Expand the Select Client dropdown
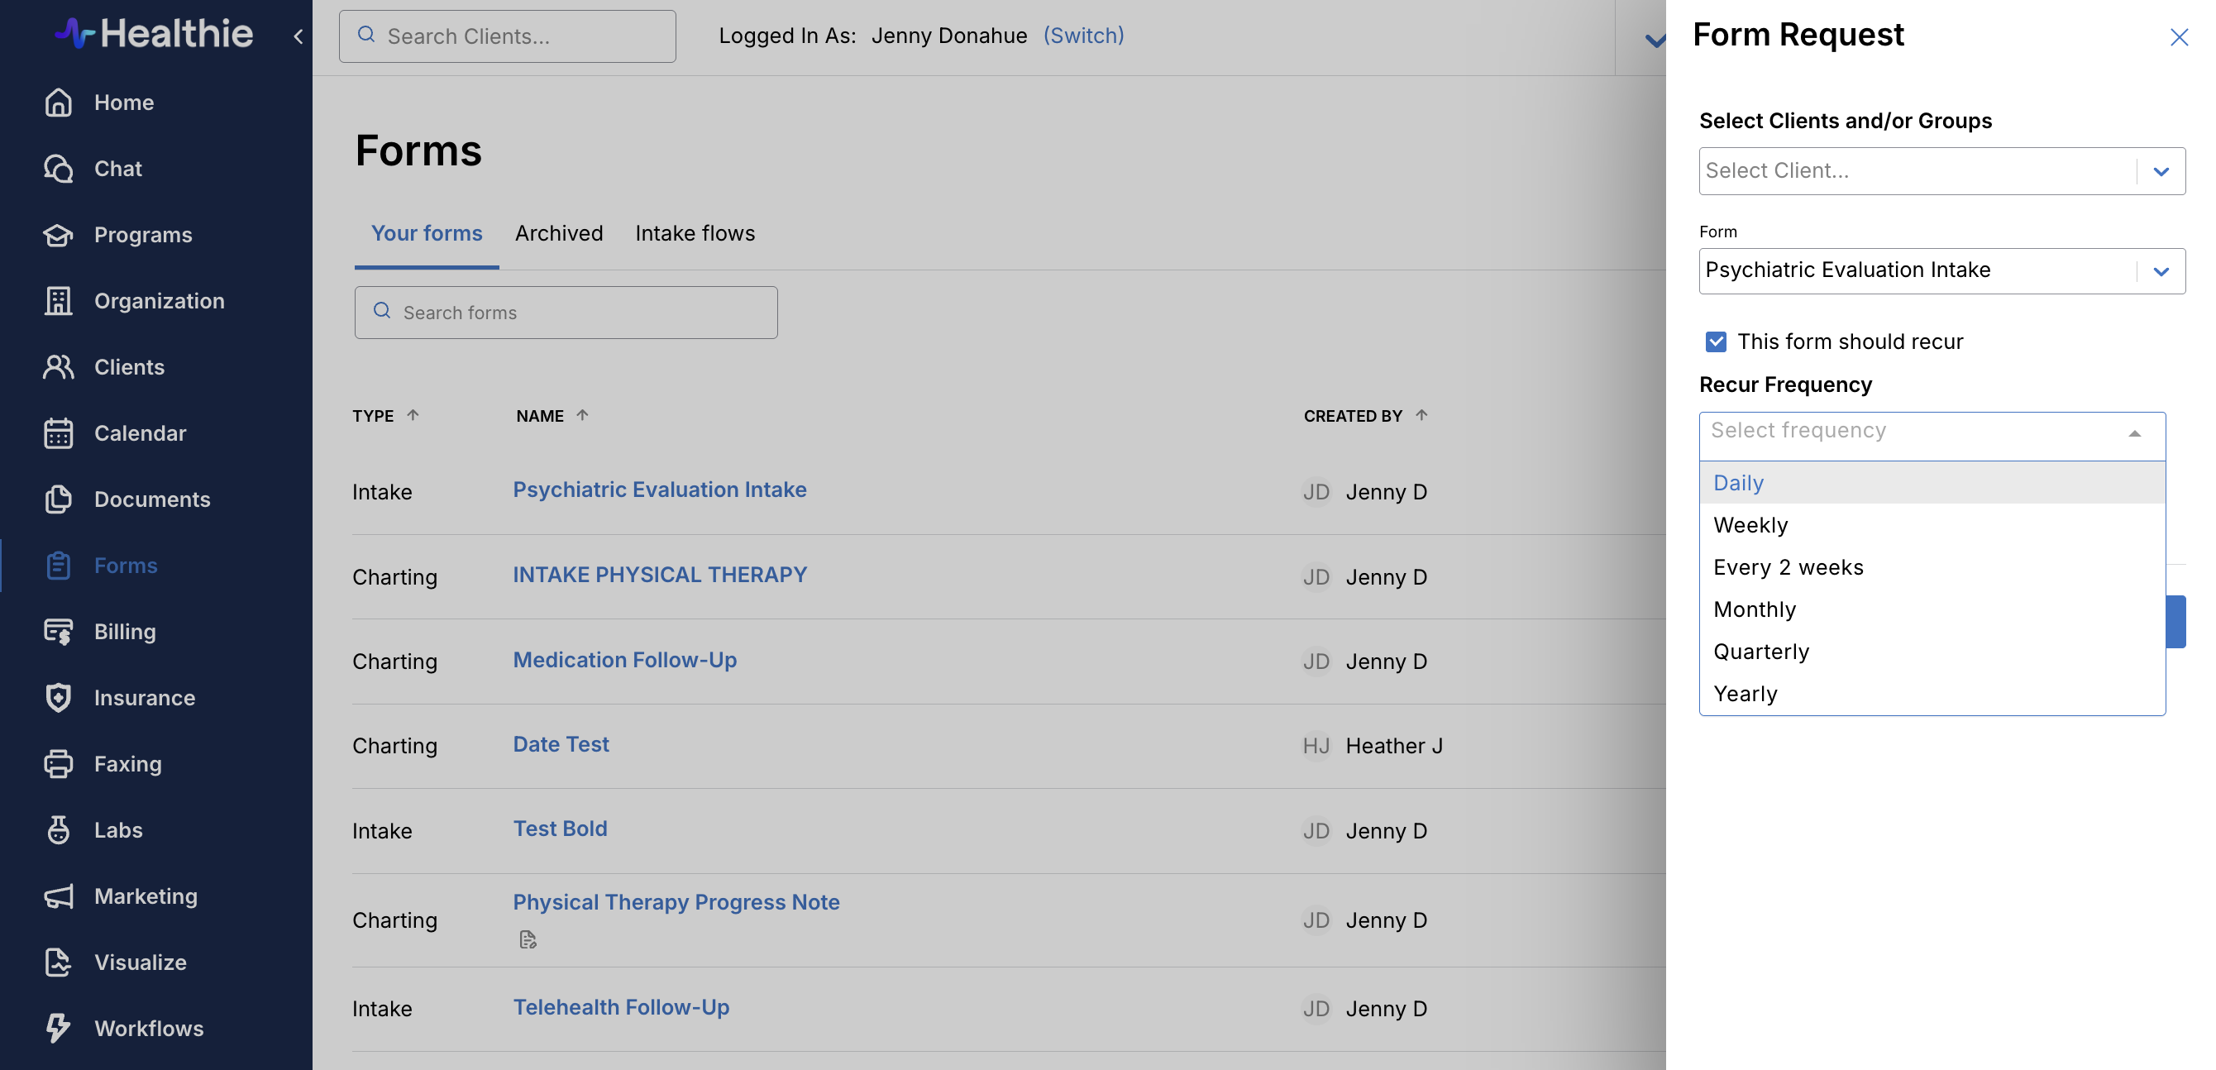The height and width of the screenshot is (1070, 2216). pos(2160,171)
